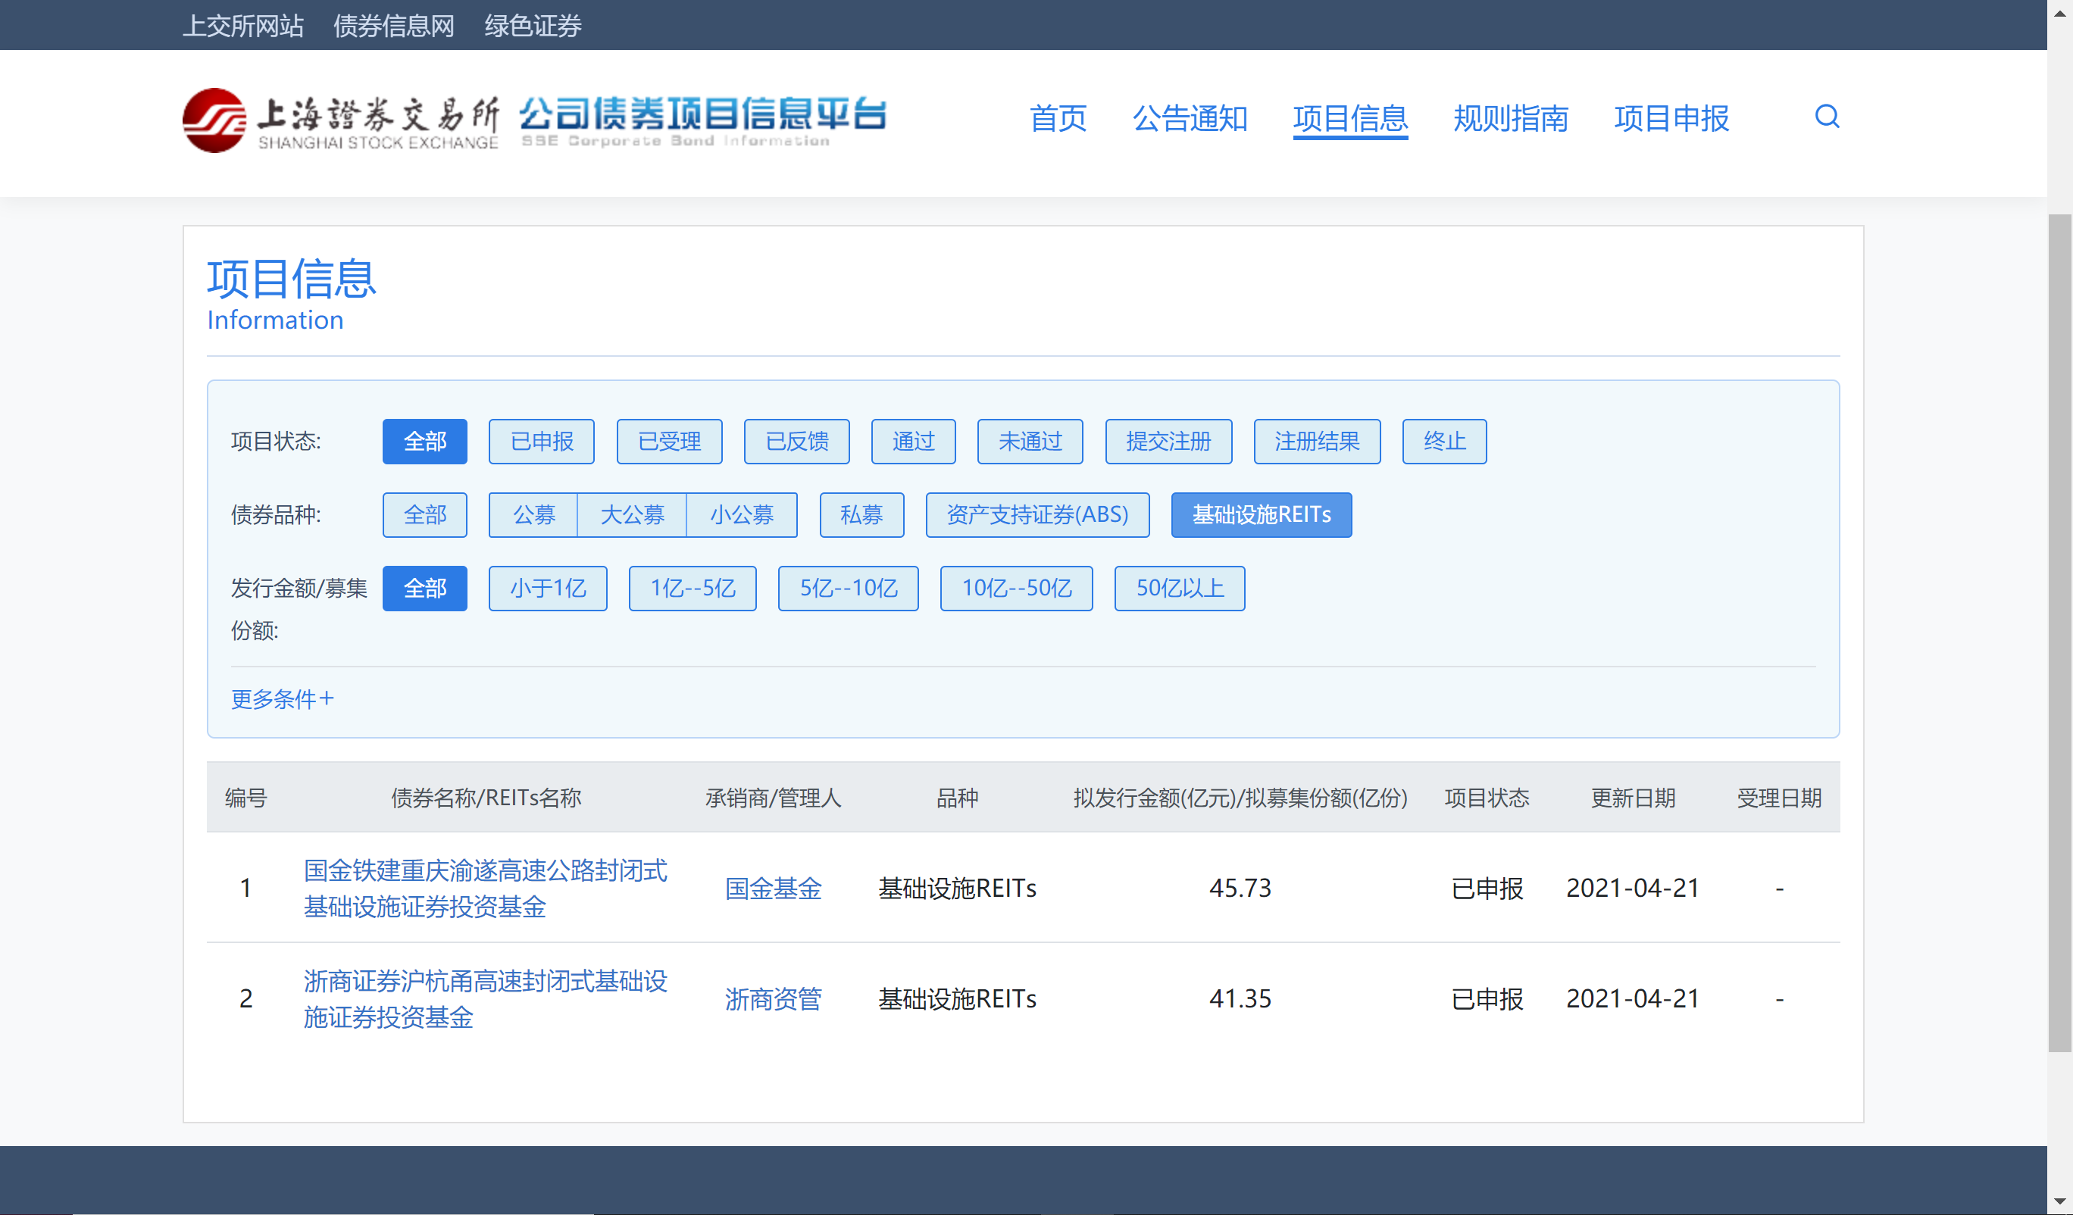Open 项目申报 in top navigation
The image size is (2073, 1215).
pos(1671,118)
